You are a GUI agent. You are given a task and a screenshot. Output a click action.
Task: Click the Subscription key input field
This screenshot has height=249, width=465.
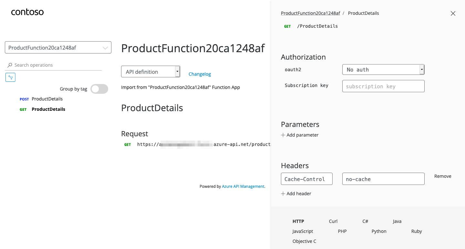(x=383, y=86)
